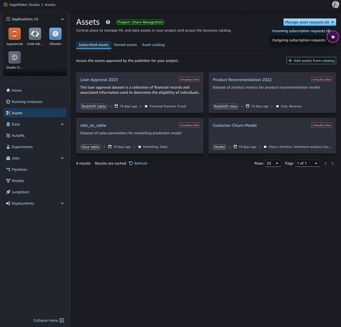This screenshot has width=341, height=327.
Task: Select Assets in the sidebar
Action: [35, 113]
